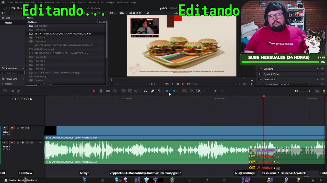Open the Flag color dropdown arrow

point(170,91)
